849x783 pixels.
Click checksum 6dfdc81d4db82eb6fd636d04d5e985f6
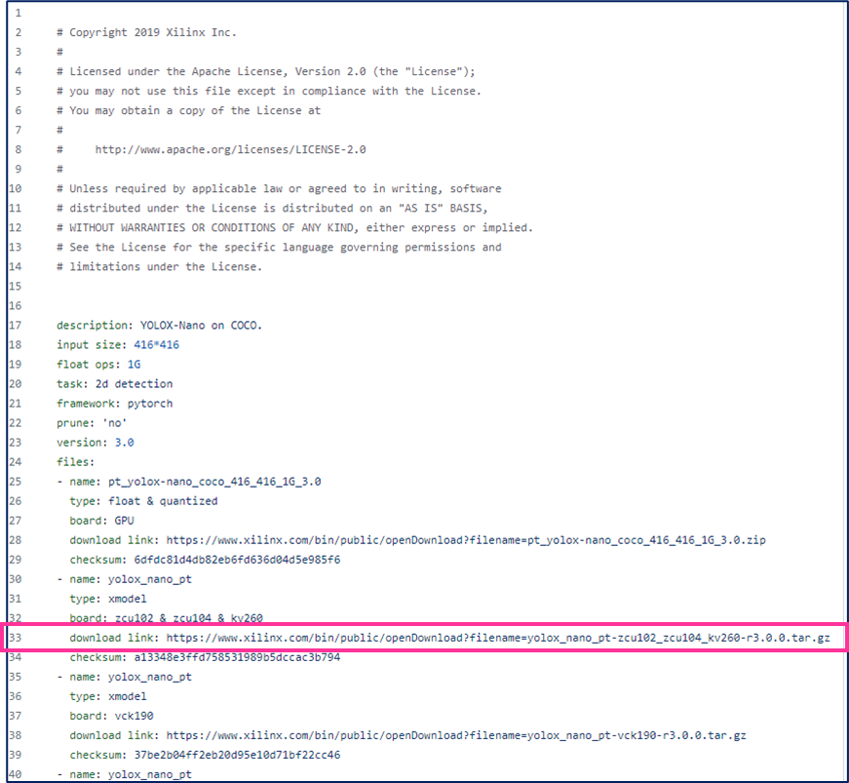point(237,560)
